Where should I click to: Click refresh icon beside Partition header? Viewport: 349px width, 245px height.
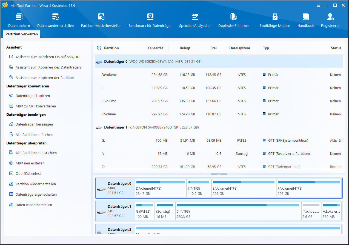(x=99, y=48)
